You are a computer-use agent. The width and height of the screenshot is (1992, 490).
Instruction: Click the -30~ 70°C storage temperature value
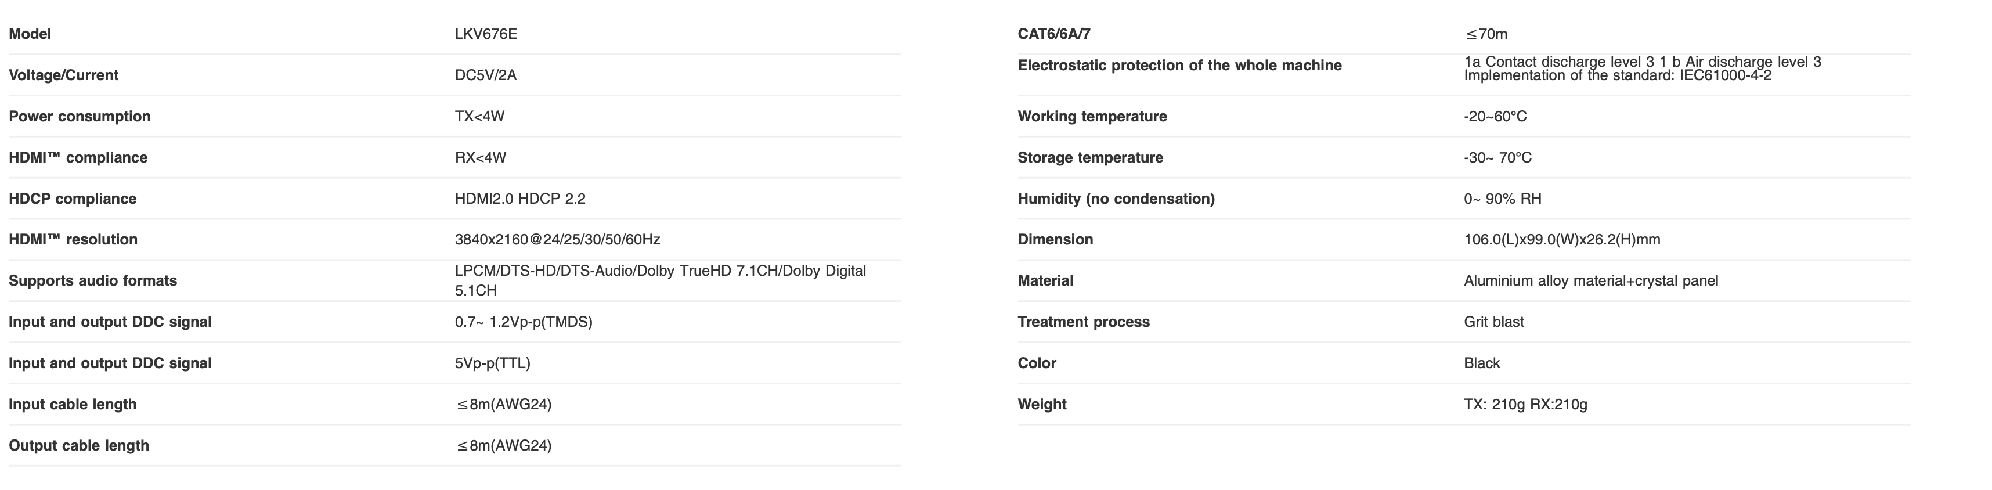(1497, 158)
